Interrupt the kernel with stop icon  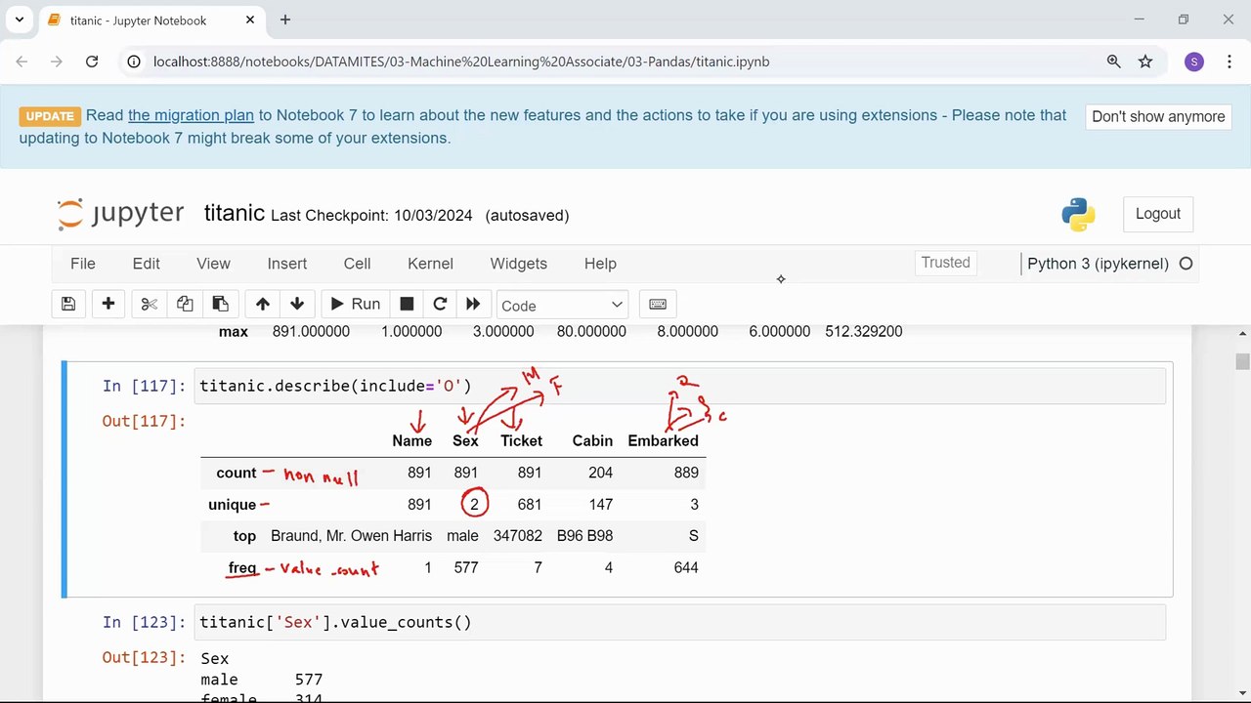coord(407,305)
